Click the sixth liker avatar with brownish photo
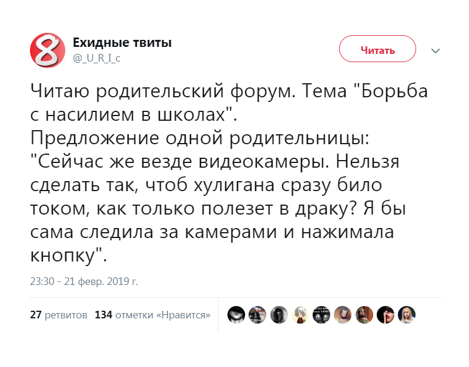The width and height of the screenshot is (469, 367). pyautogui.click(x=343, y=315)
